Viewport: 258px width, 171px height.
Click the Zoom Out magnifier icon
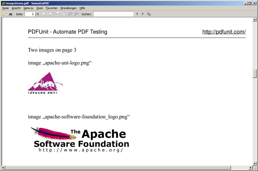70,14
